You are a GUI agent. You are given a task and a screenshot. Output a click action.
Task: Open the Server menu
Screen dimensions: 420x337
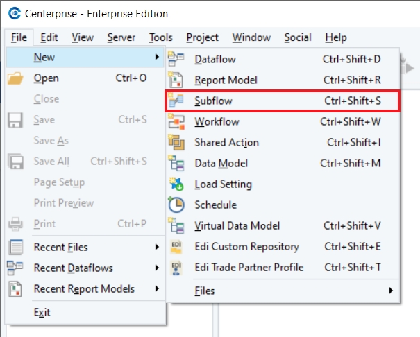(x=121, y=37)
